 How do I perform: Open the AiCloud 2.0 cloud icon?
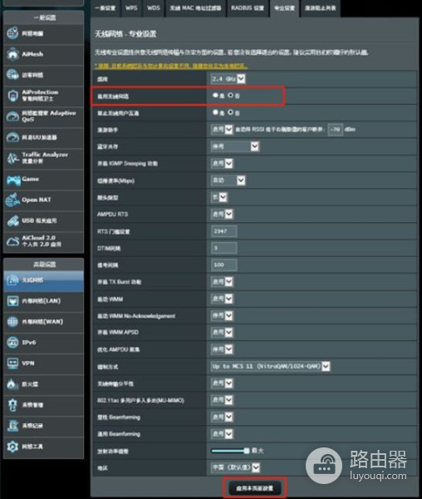point(12,241)
